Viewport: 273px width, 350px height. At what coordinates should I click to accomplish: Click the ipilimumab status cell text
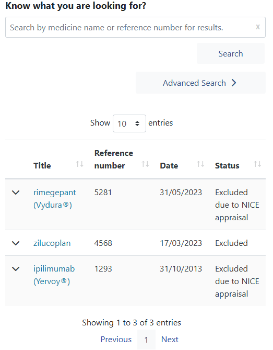pos(237,281)
